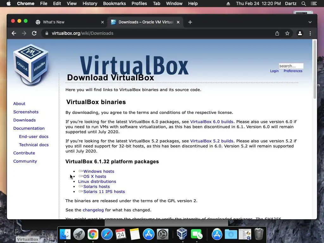The width and height of the screenshot is (324, 243).
Task: Open the Apple menu
Action: pyautogui.click(x=9, y=3)
